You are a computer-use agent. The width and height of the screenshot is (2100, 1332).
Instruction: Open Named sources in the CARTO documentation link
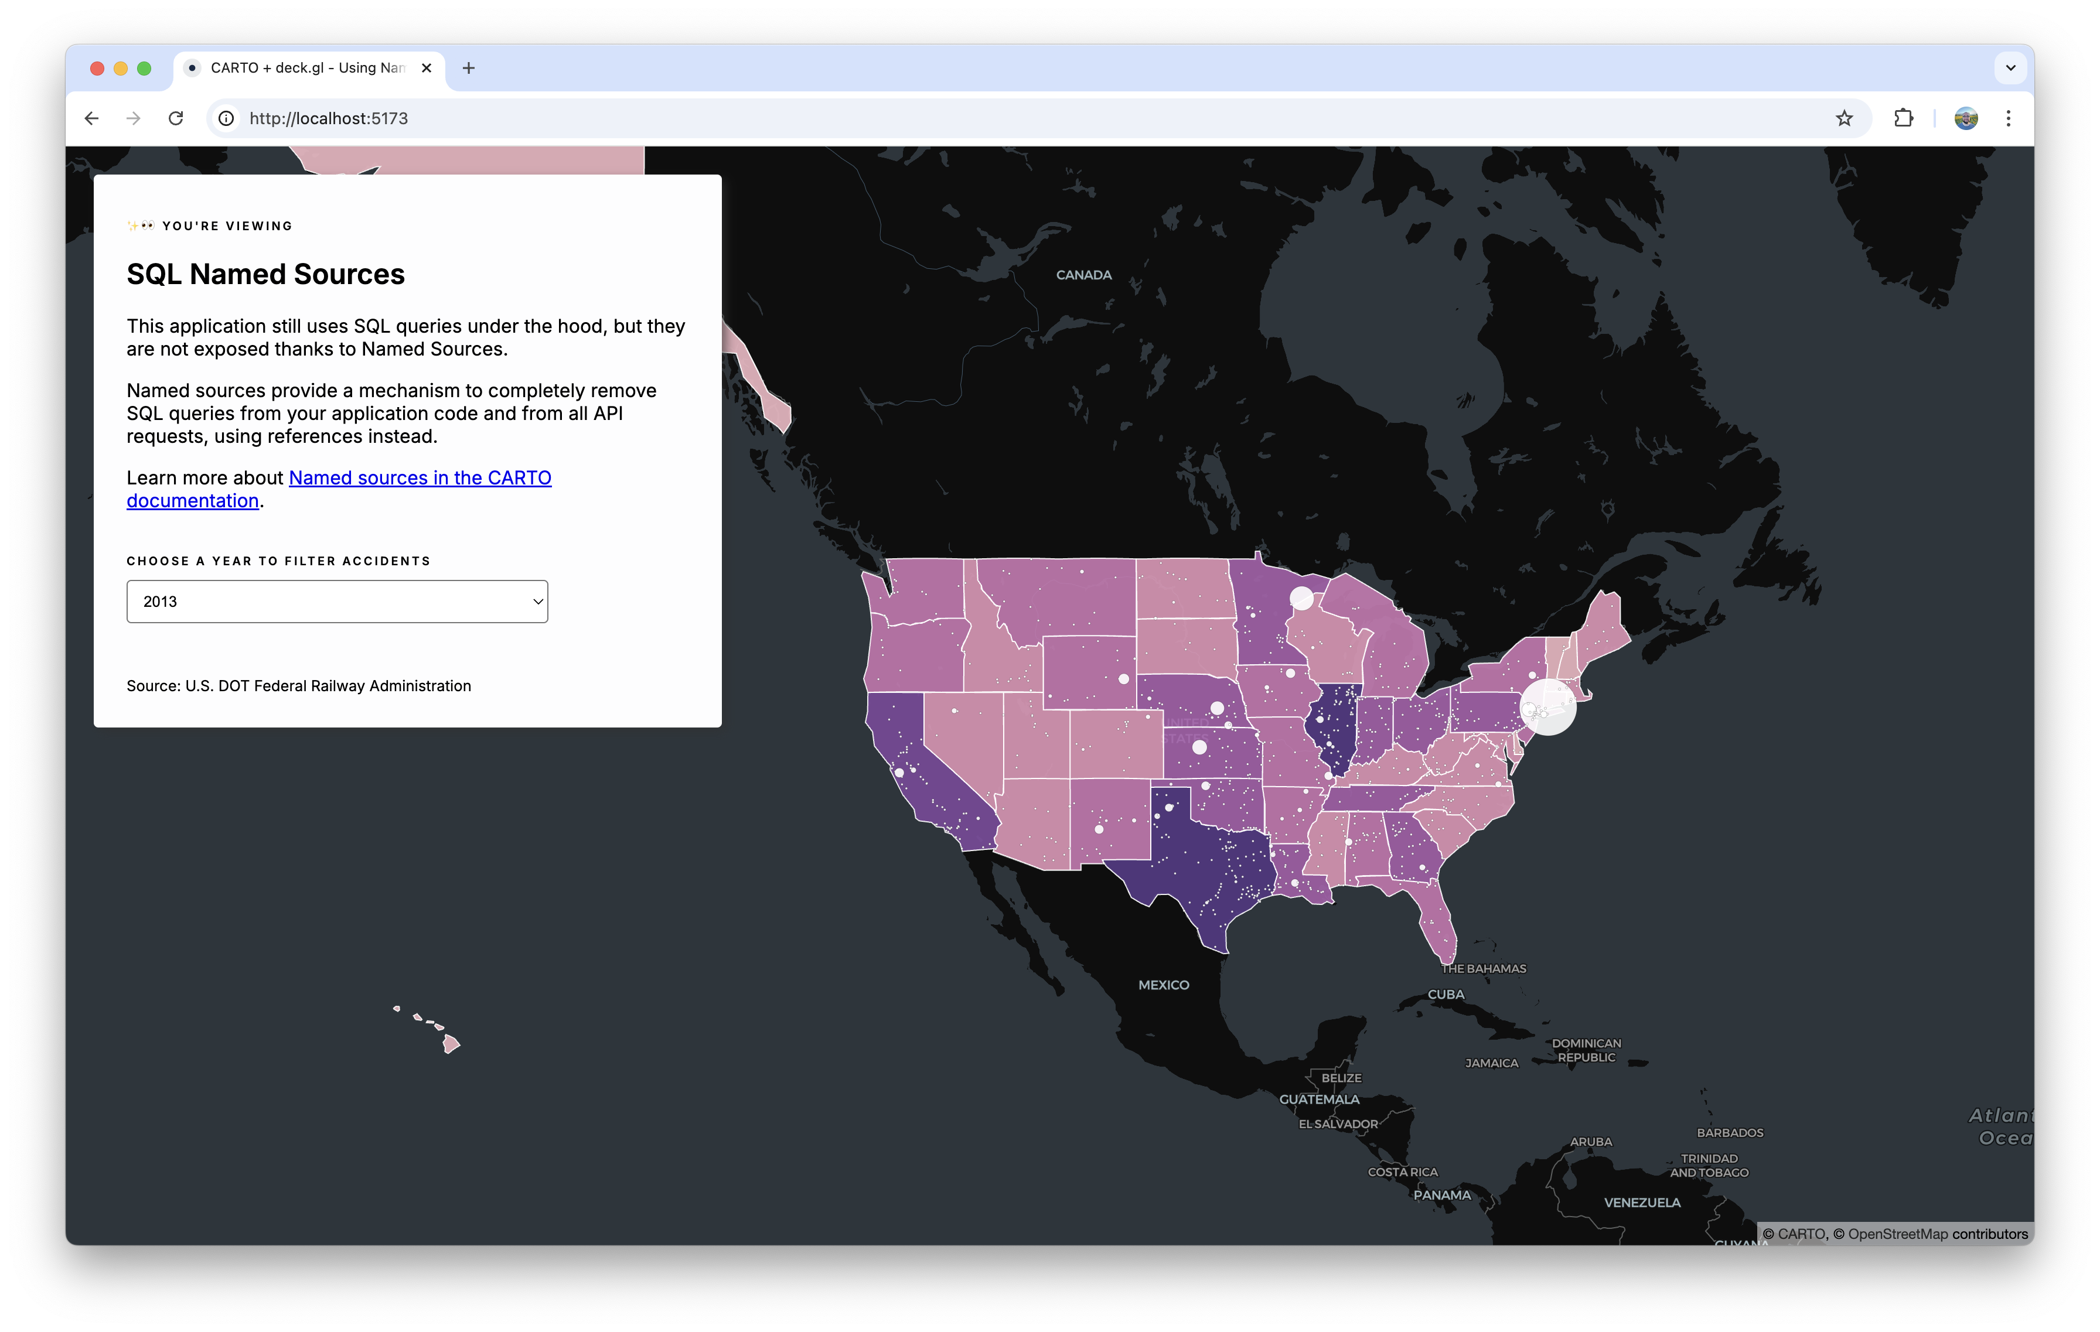(x=420, y=478)
